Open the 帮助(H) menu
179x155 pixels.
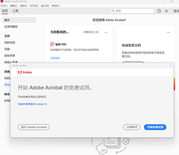pyautogui.click(x=55, y=6)
